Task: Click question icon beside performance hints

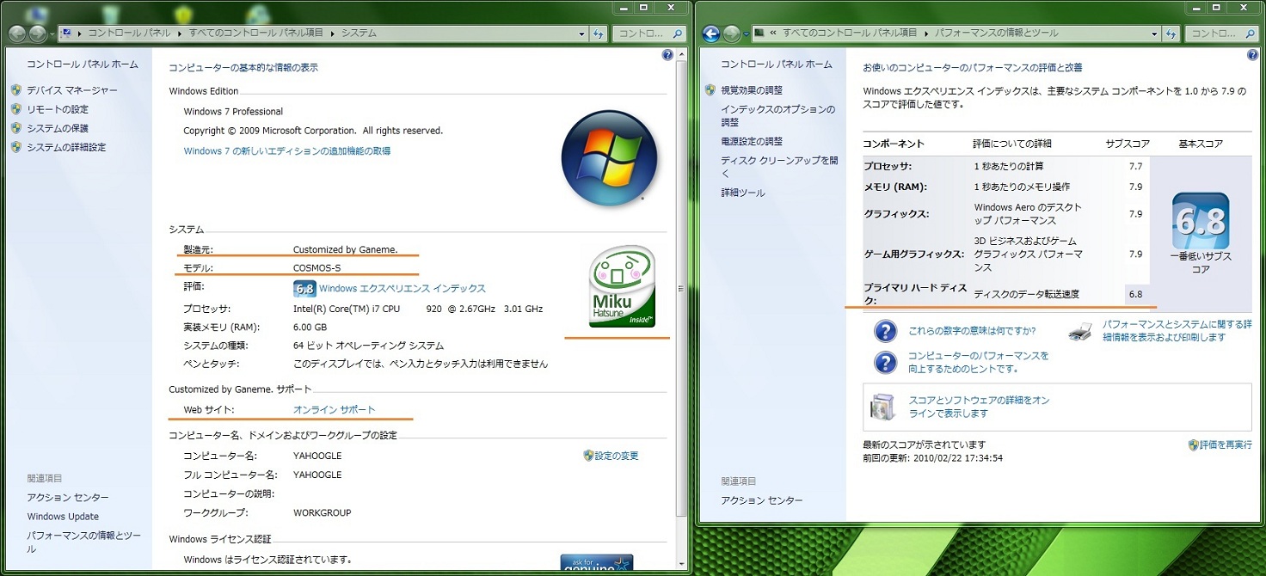Action: point(886,362)
